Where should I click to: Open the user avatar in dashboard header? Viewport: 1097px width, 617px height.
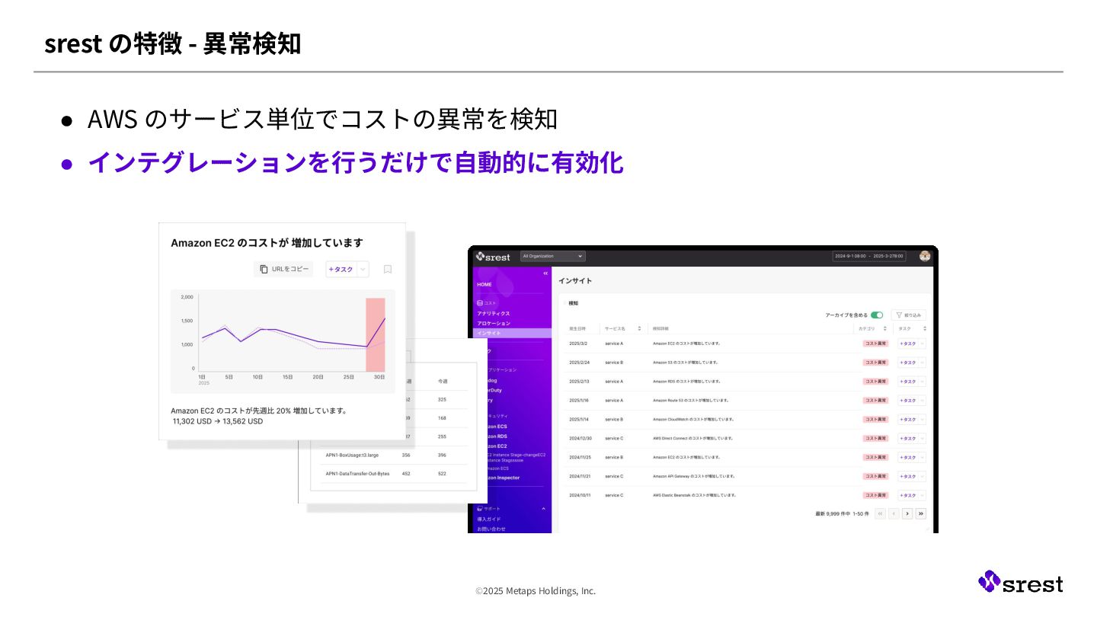pos(925,256)
